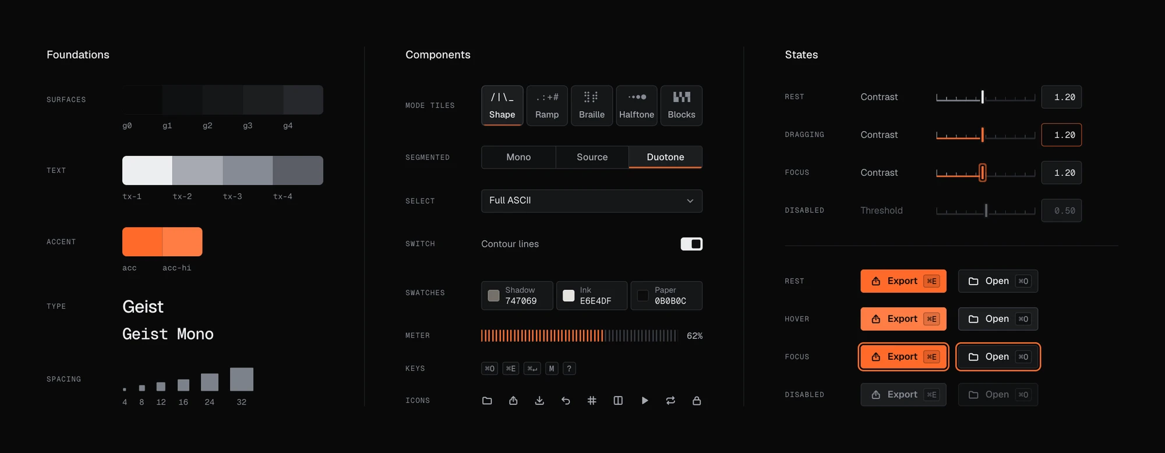Switch the segmented control to Source
The width and height of the screenshot is (1165, 453).
(592, 157)
